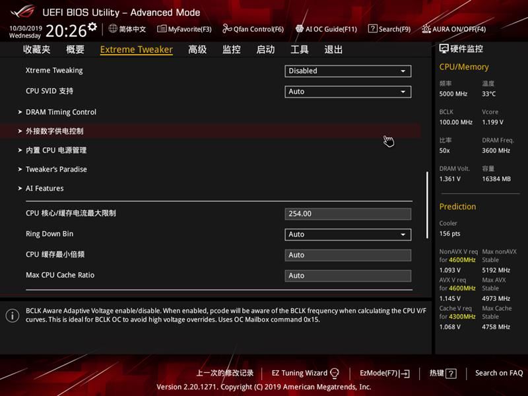Click the info icon beside help text
Screen dimensions: 528x396
pos(13,315)
